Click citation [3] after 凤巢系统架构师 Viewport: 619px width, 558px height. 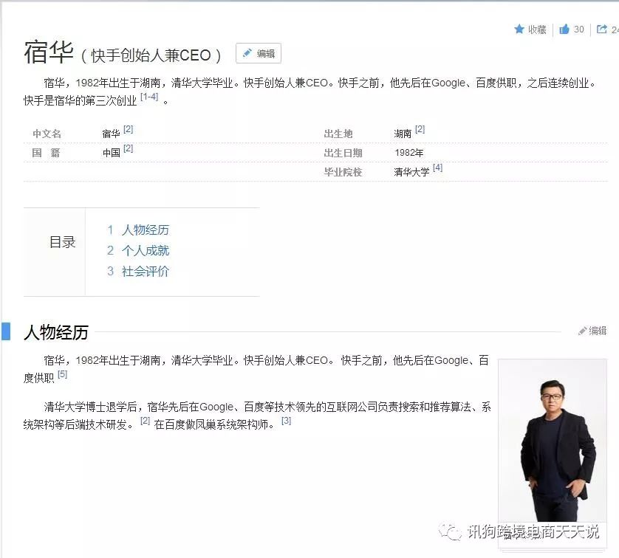pos(286,421)
